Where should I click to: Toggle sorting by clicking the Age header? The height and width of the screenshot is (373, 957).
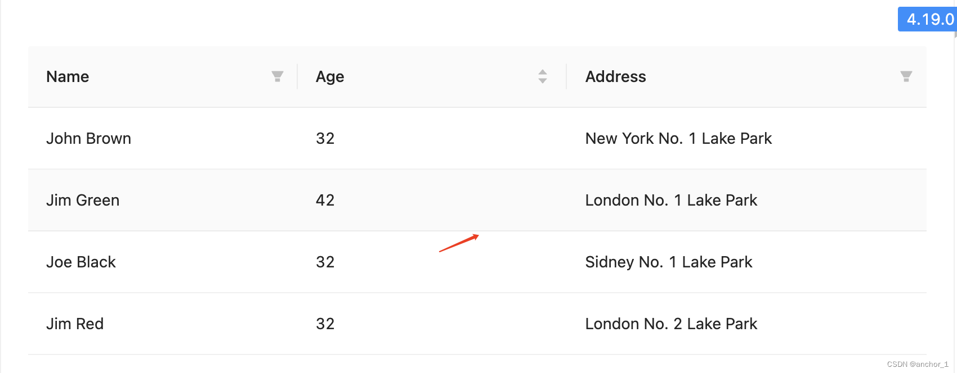point(329,76)
